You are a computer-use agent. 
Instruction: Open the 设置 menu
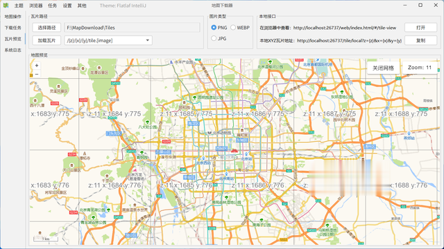coord(67,6)
